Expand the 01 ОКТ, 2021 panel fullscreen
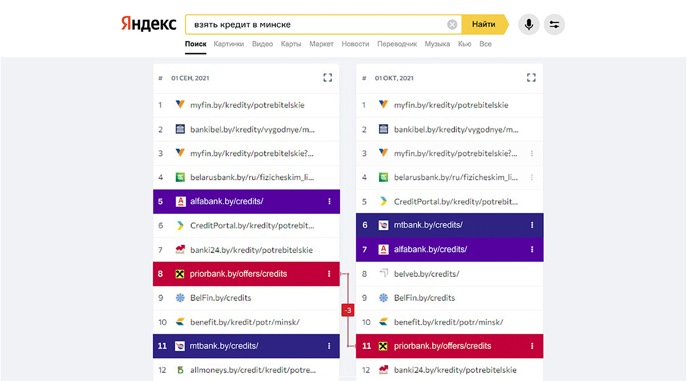Viewport: 687px width, 381px height. (x=531, y=78)
